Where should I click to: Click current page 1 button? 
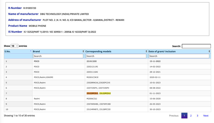[184, 116]
